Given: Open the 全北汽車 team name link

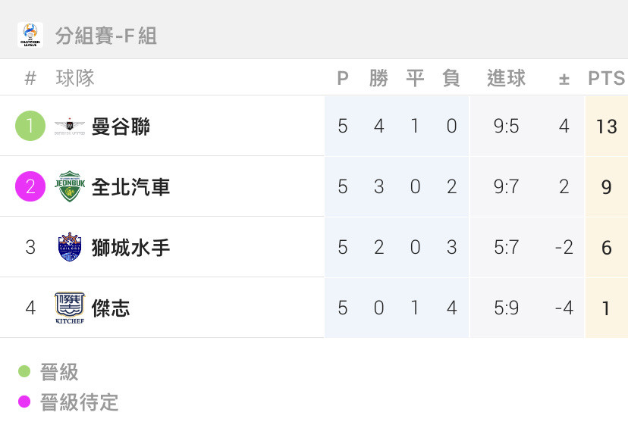Looking at the screenshot, I should [x=130, y=187].
